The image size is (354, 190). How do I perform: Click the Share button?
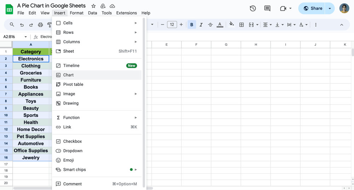click(x=313, y=9)
